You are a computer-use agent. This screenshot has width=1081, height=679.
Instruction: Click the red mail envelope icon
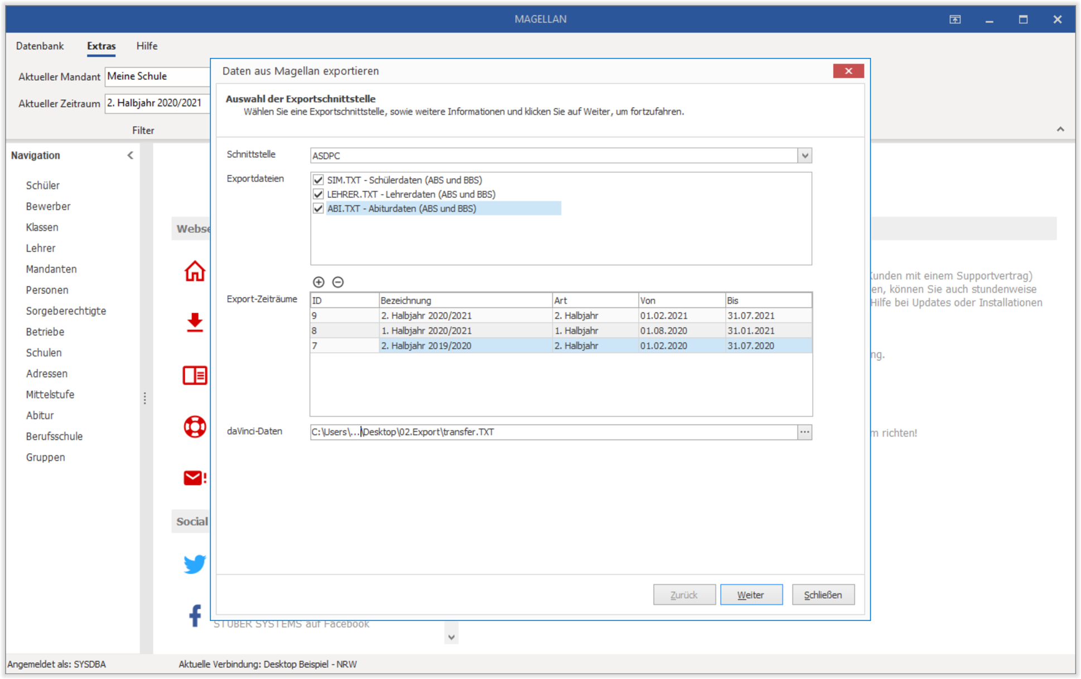[195, 478]
